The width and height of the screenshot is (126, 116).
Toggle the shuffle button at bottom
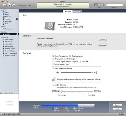[9, 114]
